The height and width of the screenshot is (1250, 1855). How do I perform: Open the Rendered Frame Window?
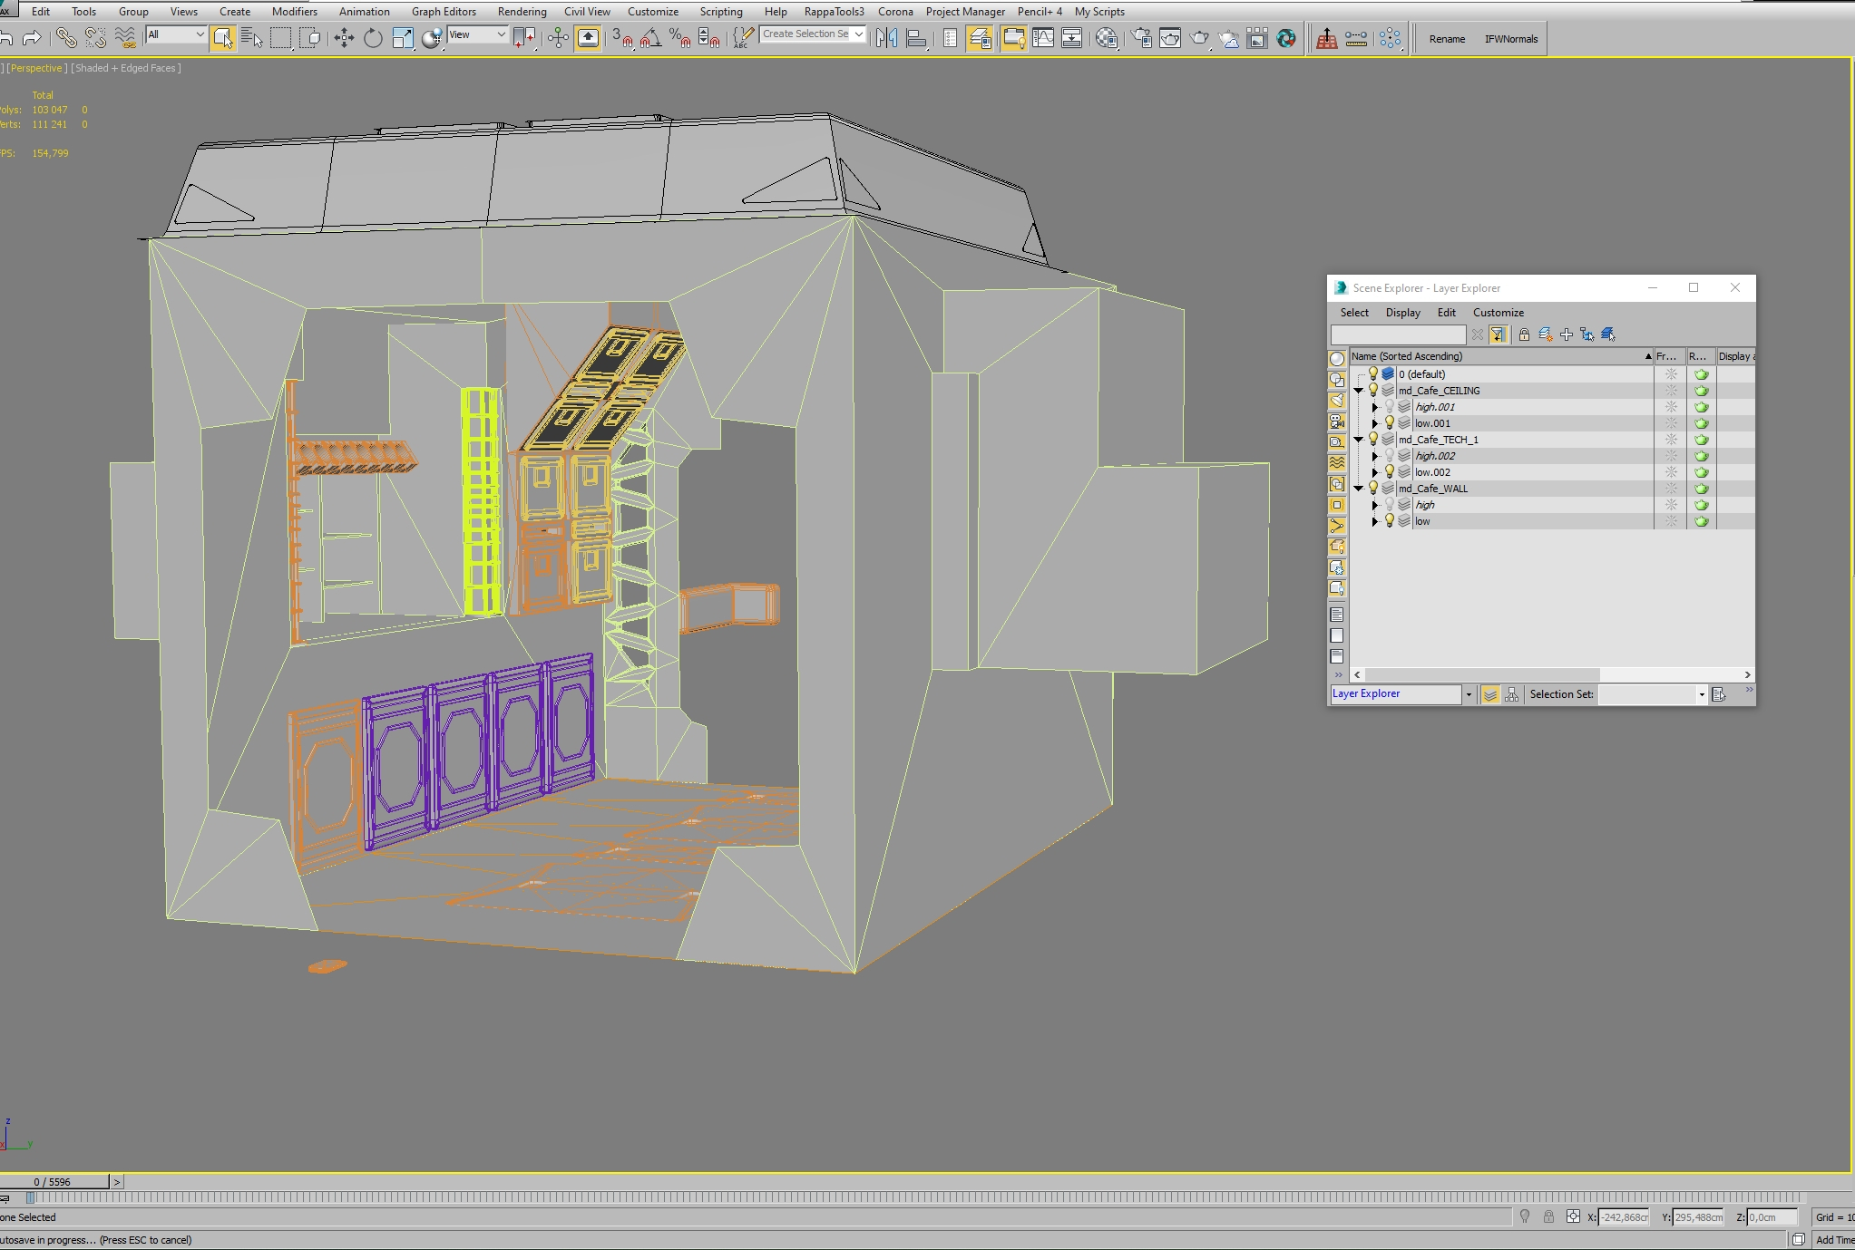tap(1170, 38)
